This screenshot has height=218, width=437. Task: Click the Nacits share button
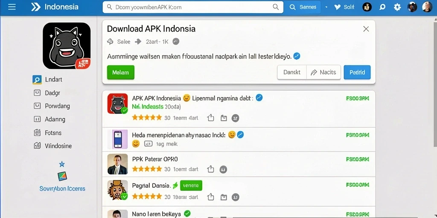click(323, 72)
